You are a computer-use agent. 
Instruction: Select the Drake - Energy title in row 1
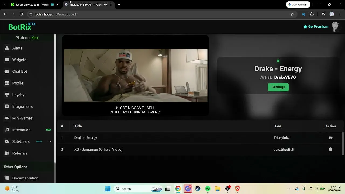[86, 138]
